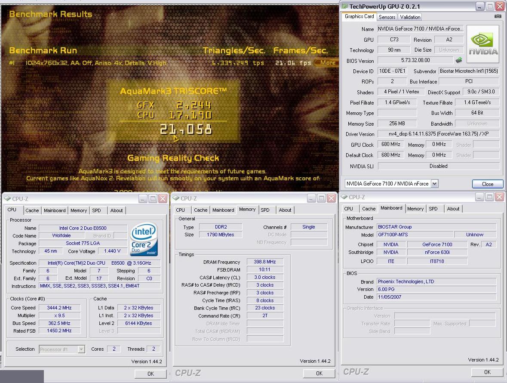Click the BIOS date 11/05/2007 field

pyautogui.click(x=436, y=297)
